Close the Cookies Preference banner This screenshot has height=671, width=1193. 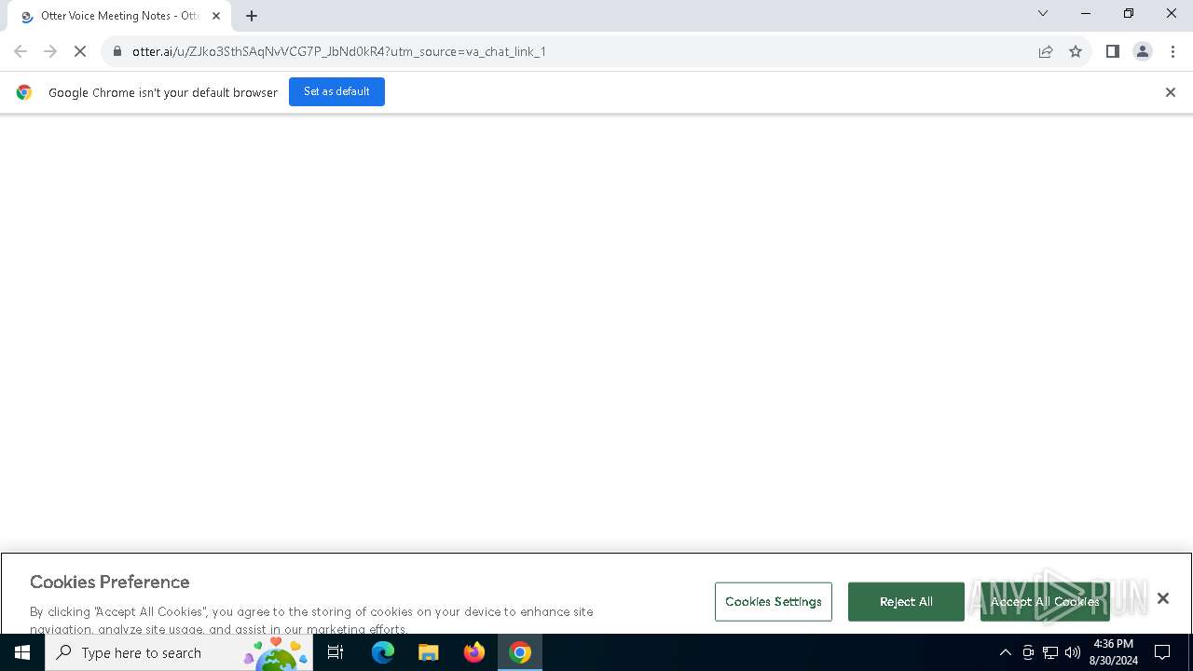click(1163, 598)
